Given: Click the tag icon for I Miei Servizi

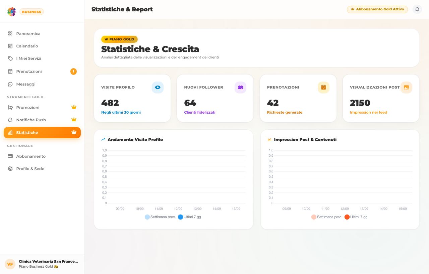Looking at the screenshot, I should pos(10,58).
